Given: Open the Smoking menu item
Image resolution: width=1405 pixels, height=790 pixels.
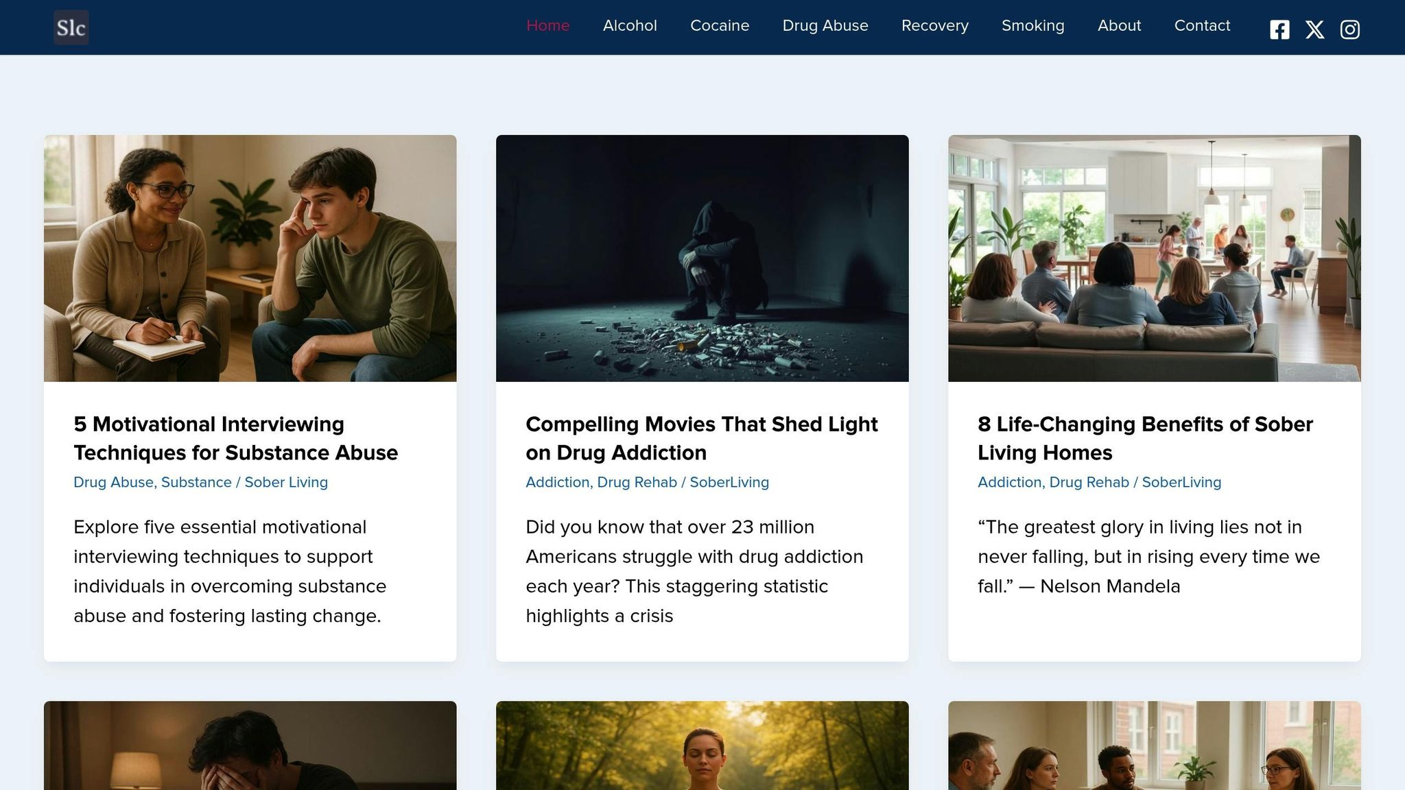Looking at the screenshot, I should click(x=1033, y=25).
